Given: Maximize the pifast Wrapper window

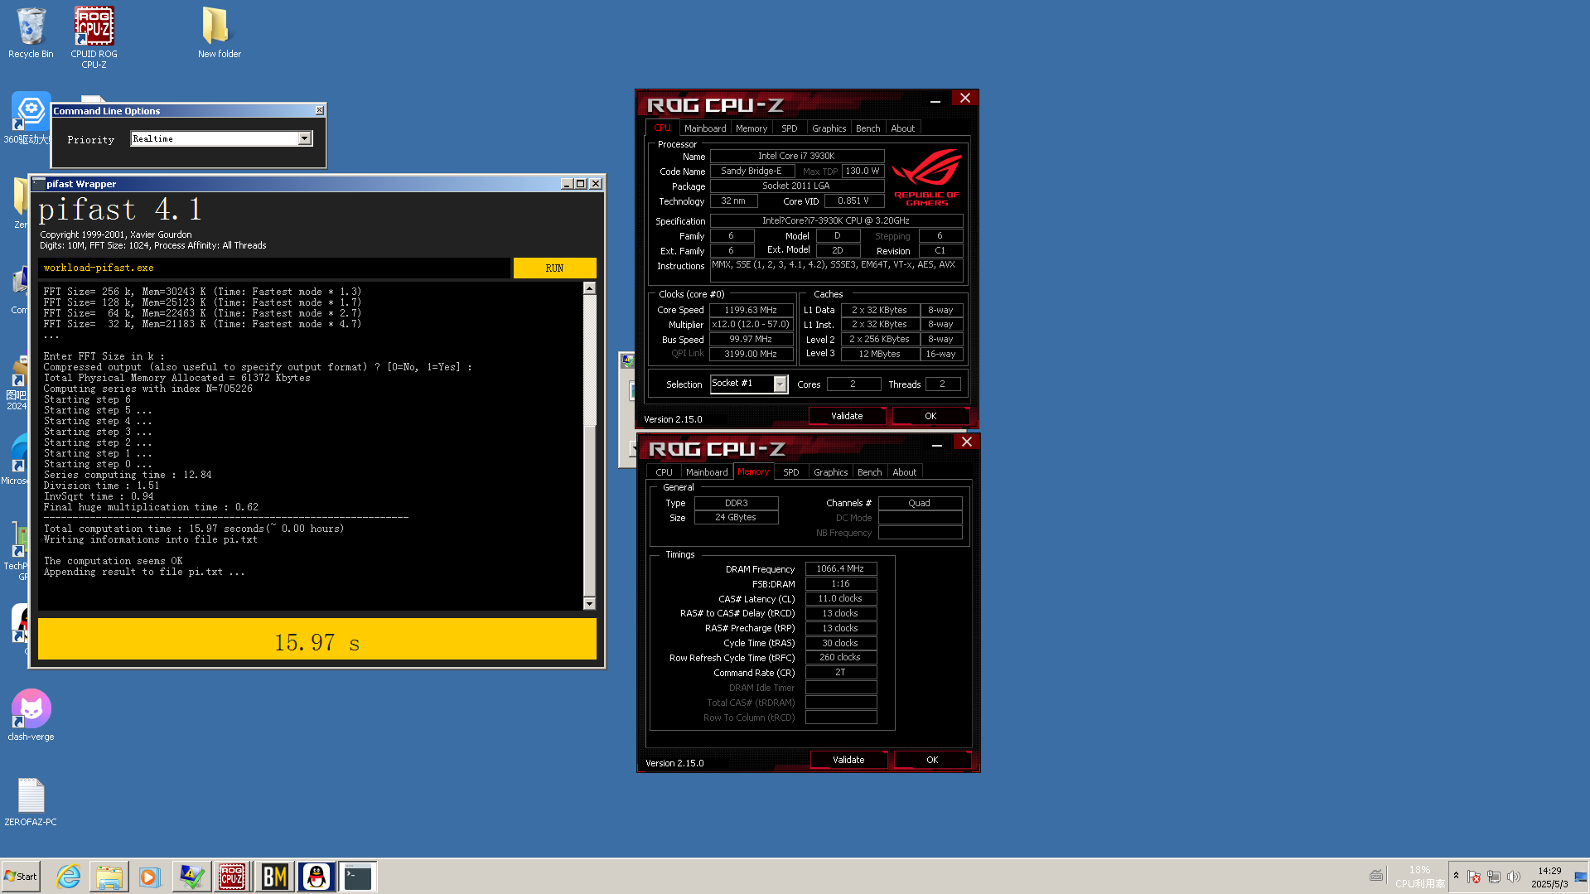Looking at the screenshot, I should (581, 184).
